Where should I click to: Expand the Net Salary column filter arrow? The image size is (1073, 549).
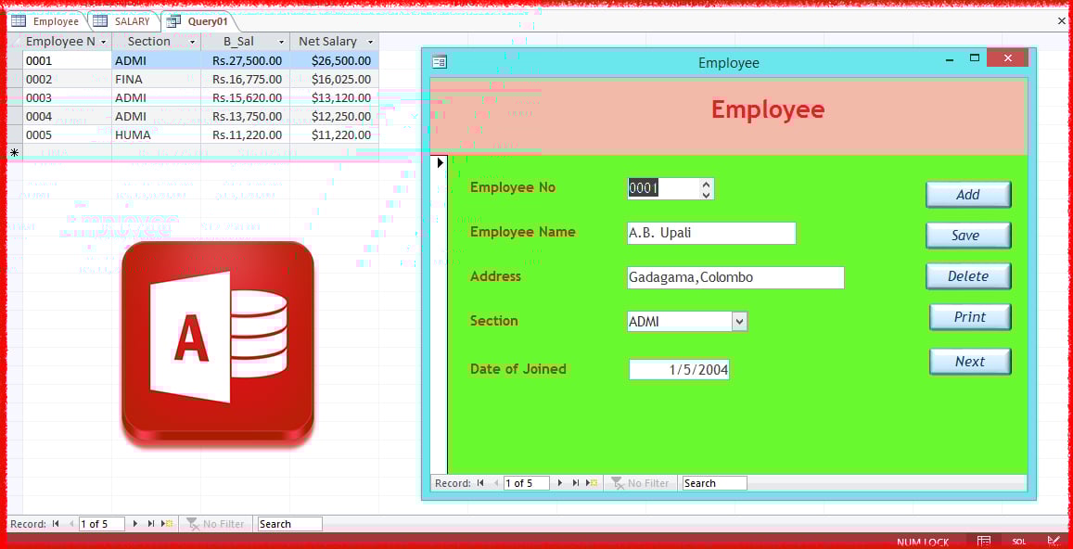pos(368,41)
